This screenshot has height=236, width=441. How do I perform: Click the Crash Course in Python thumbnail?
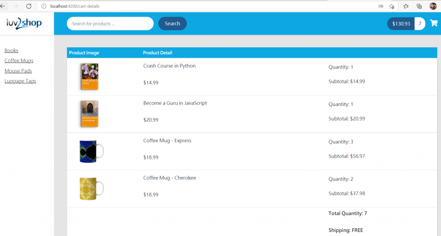coord(90,77)
